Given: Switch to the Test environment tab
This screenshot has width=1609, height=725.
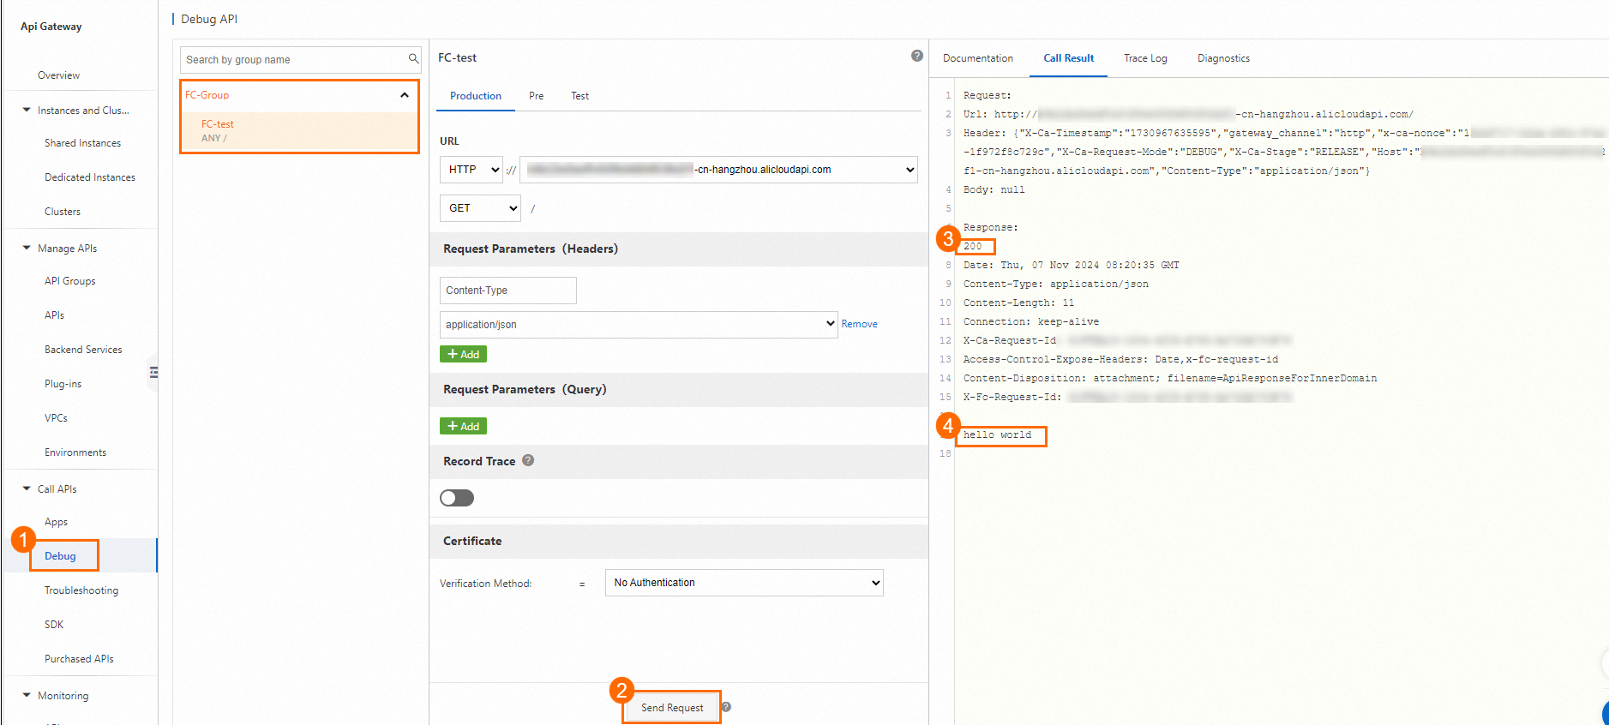Looking at the screenshot, I should pyautogui.click(x=580, y=96).
